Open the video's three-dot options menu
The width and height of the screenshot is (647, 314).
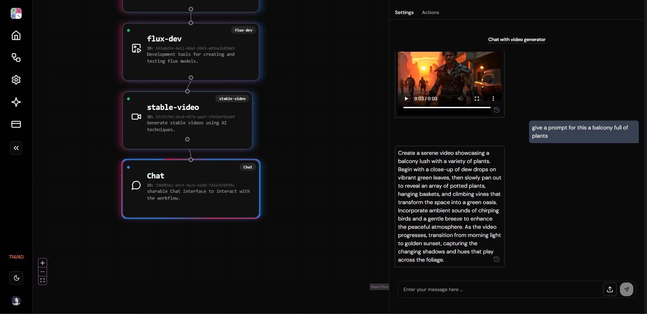(493, 99)
